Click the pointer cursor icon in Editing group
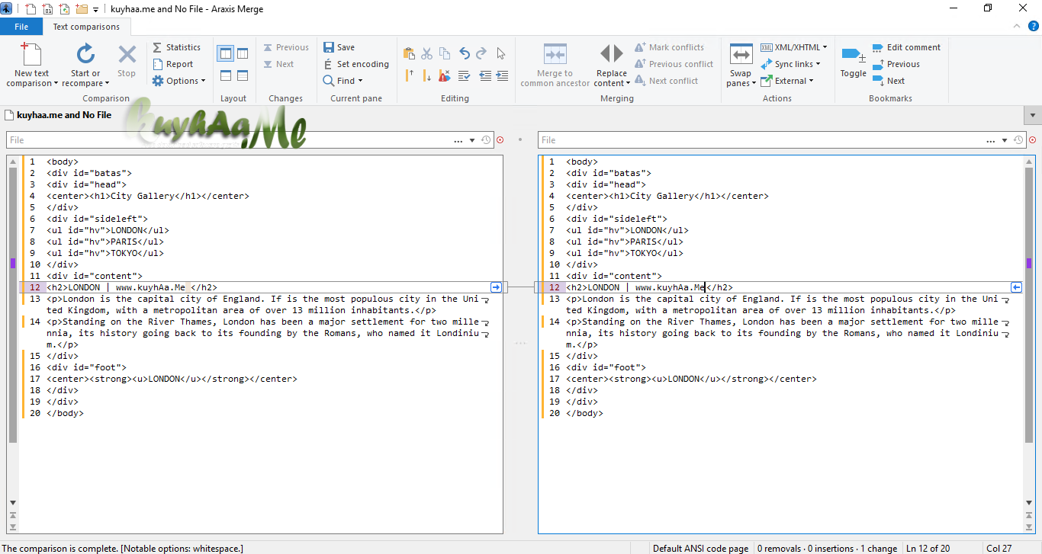The width and height of the screenshot is (1042, 554). point(501,53)
